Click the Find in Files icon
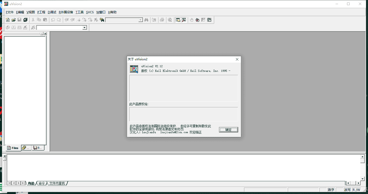 [x=102, y=20]
